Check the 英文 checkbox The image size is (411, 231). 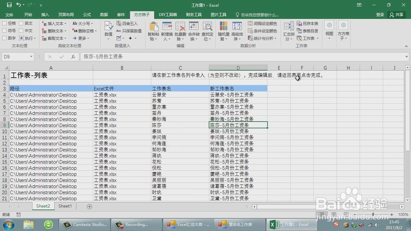(21, 23)
